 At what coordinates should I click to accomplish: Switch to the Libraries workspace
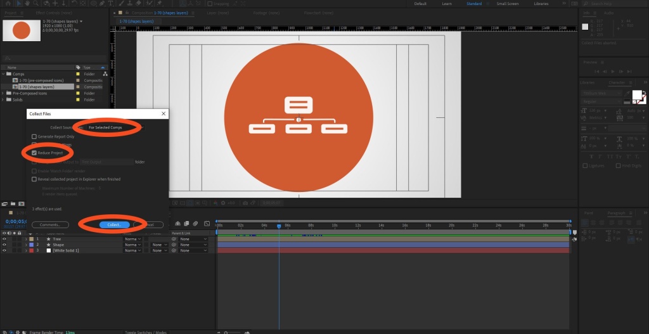coord(541,4)
